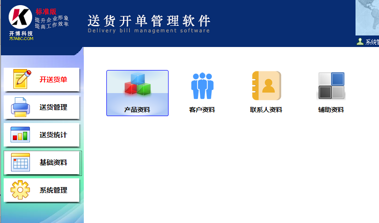This screenshot has width=379, height=223.
Task: Click the printer icon for 送货管理
Action: (x=21, y=107)
